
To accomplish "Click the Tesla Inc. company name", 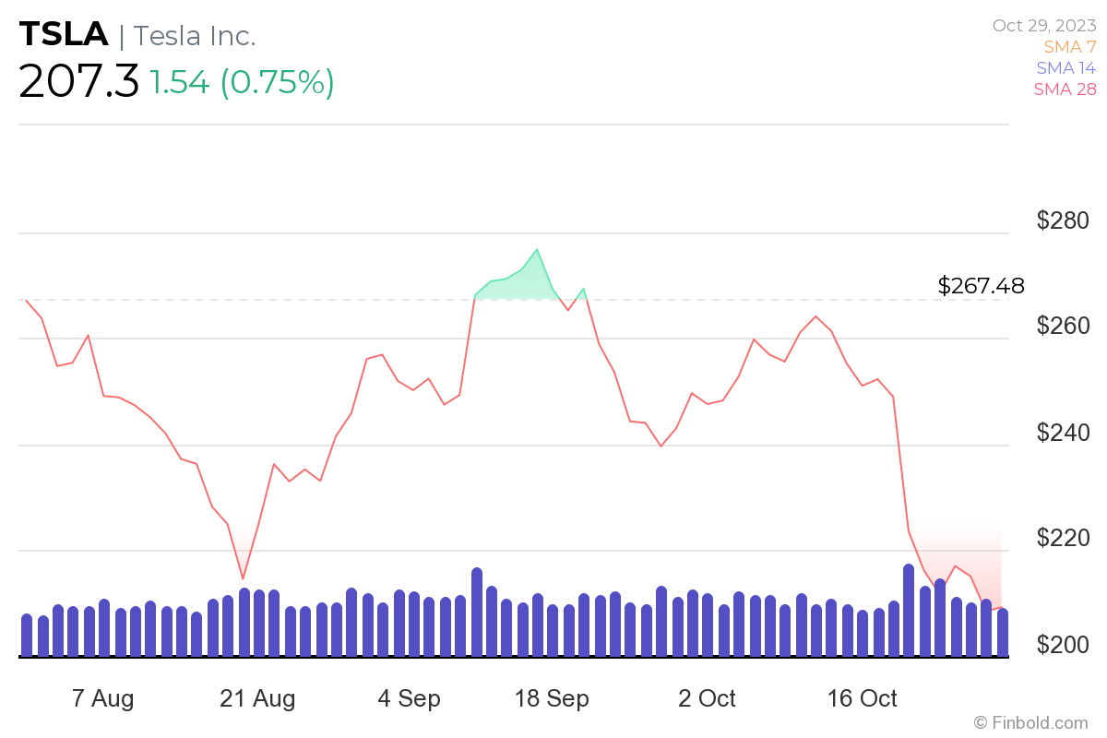I will [195, 35].
